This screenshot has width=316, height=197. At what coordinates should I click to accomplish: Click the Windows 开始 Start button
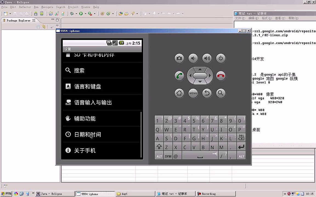(6, 194)
